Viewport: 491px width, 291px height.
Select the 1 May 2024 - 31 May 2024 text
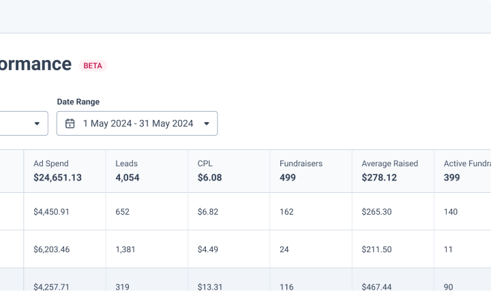[x=138, y=123]
